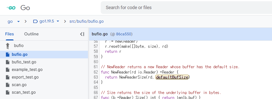Collapse the file sidebar panel
This screenshot has width=272, height=99.
(82, 34)
